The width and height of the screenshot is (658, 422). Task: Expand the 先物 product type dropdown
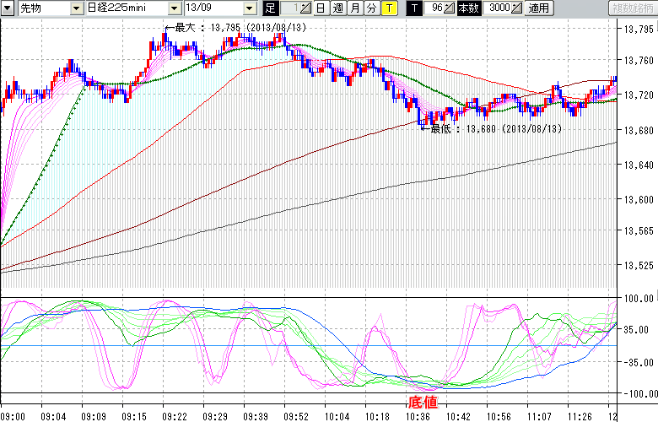point(76,8)
